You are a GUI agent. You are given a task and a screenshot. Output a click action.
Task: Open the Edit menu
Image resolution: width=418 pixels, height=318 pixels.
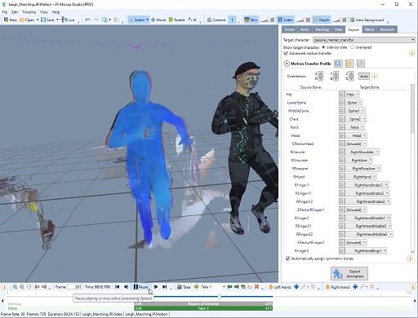click(x=15, y=12)
